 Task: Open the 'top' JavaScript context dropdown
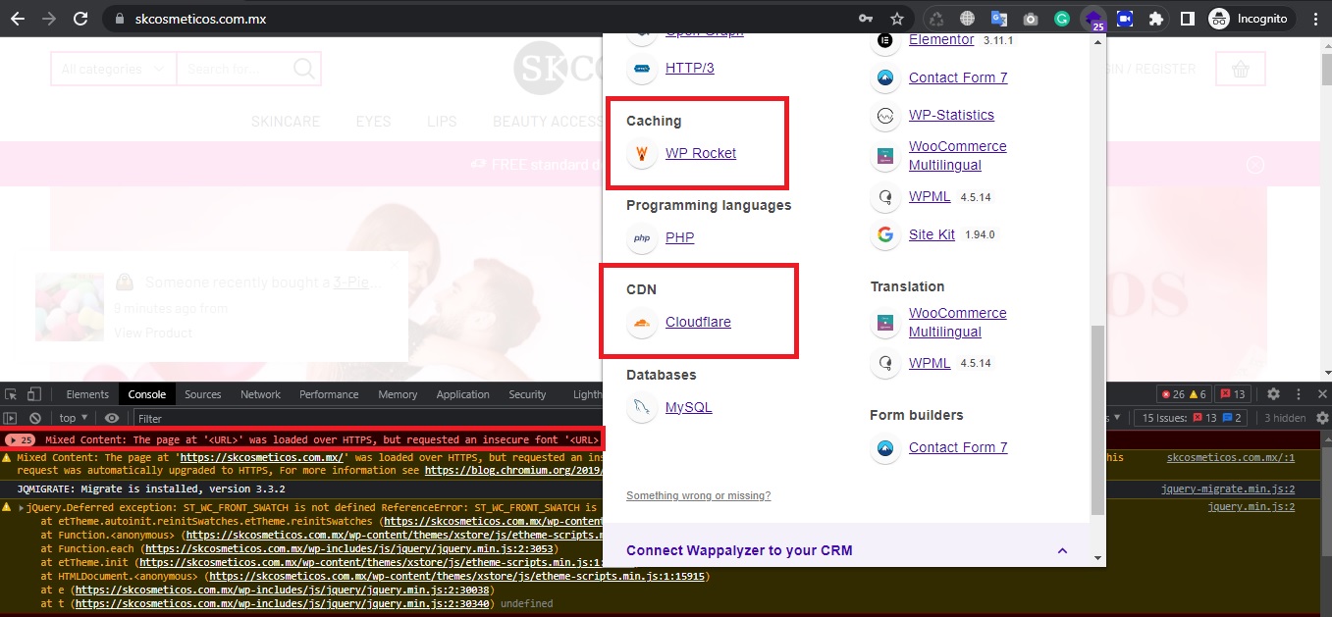tap(73, 418)
